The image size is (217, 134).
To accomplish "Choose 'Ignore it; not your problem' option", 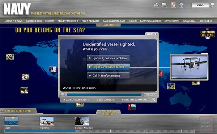I will [x=108, y=58].
